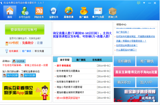Open 旺宝新手速成视频 tutorial banner
This screenshot has height=105, width=160.
[x=136, y=95]
